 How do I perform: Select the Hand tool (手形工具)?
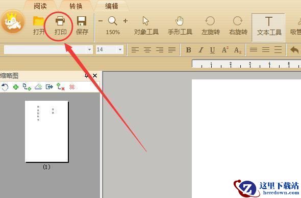(x=180, y=21)
